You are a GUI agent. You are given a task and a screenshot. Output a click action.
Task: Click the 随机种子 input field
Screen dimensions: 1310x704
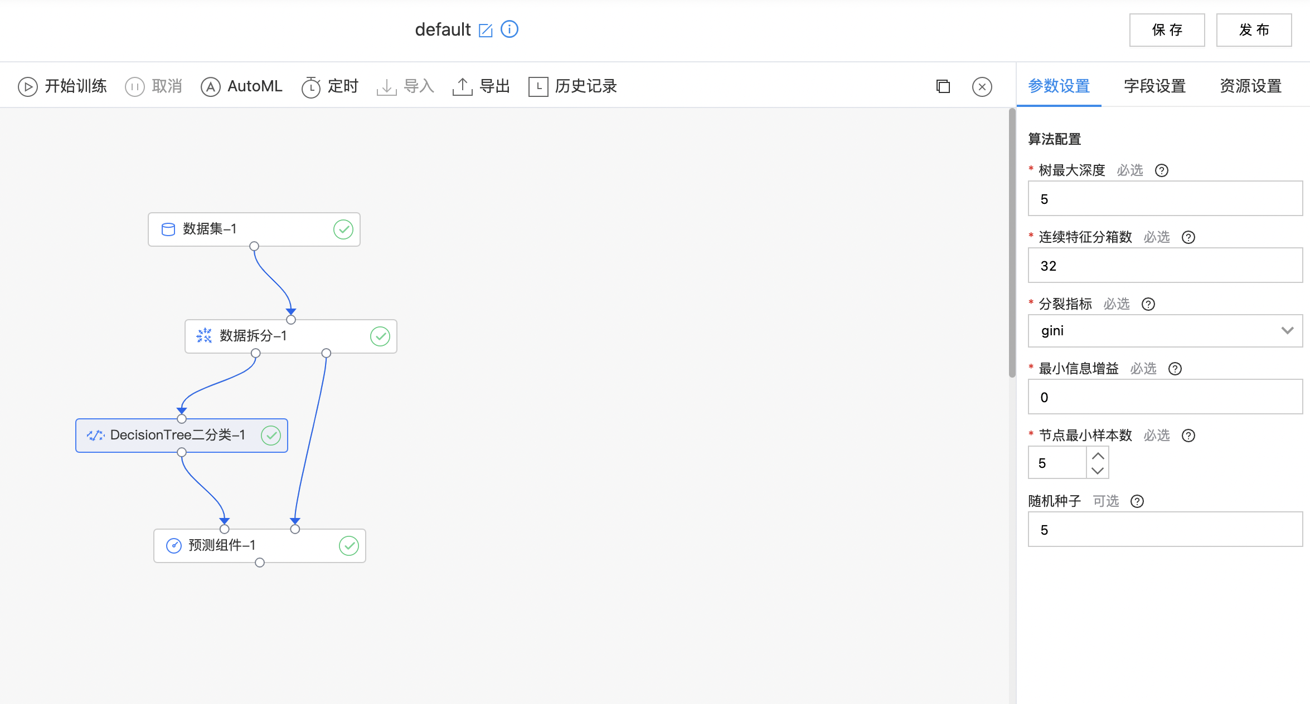pyautogui.click(x=1165, y=530)
